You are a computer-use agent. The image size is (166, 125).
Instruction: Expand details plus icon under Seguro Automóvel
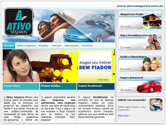[x=122, y=90]
